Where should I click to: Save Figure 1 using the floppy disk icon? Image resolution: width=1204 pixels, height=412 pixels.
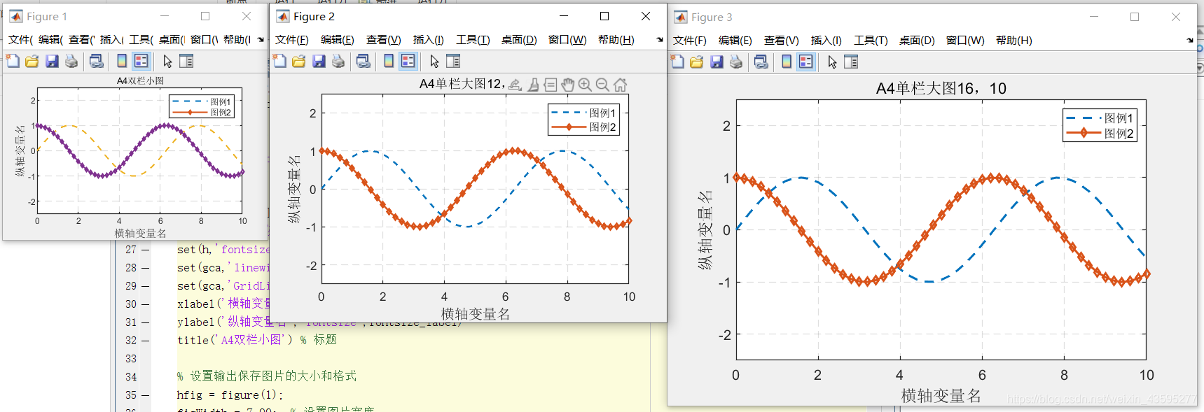(52, 61)
